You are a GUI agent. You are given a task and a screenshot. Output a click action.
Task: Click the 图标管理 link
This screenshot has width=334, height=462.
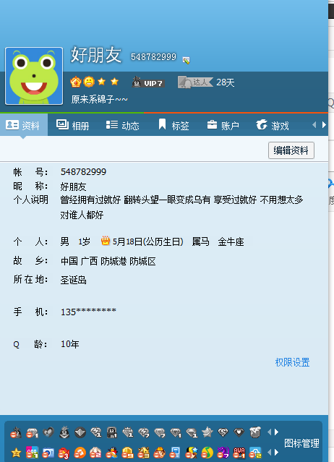click(301, 443)
